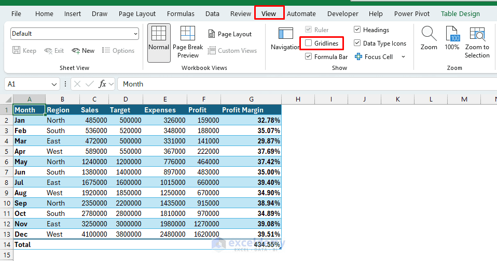Viewport: 497px width, 261px height.
Task: Switch to the Page Layout tab
Action: 137,13
